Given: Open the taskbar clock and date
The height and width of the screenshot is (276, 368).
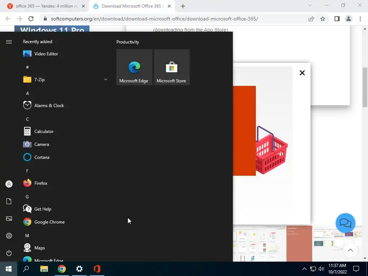Looking at the screenshot, I should pyautogui.click(x=337, y=269).
